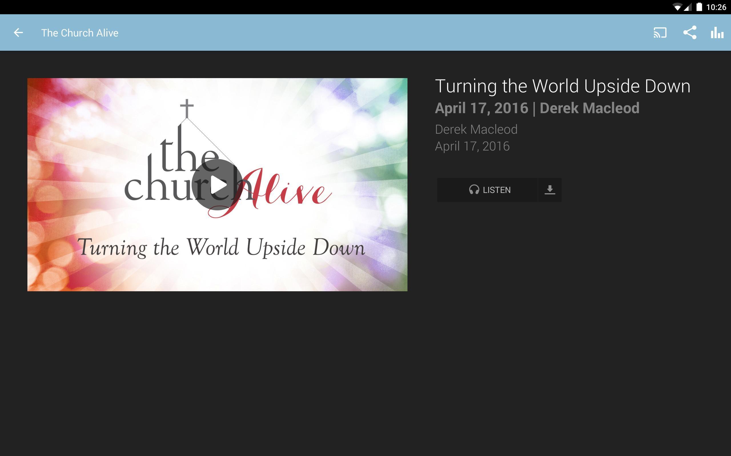Check the Wi-Fi status icon
The width and height of the screenshot is (731, 456).
click(677, 7)
